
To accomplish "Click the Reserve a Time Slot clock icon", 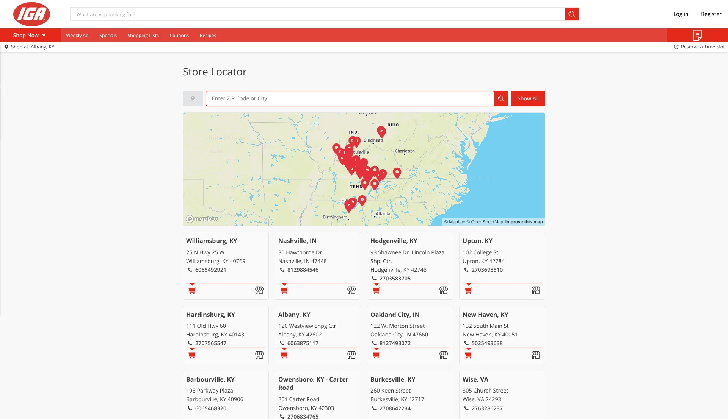I will point(676,47).
